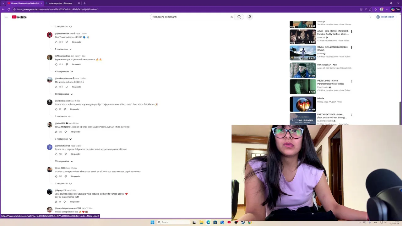The width and height of the screenshot is (402, 226).
Task: Expand the 3 respuestas replies
Action: pos(63,184)
